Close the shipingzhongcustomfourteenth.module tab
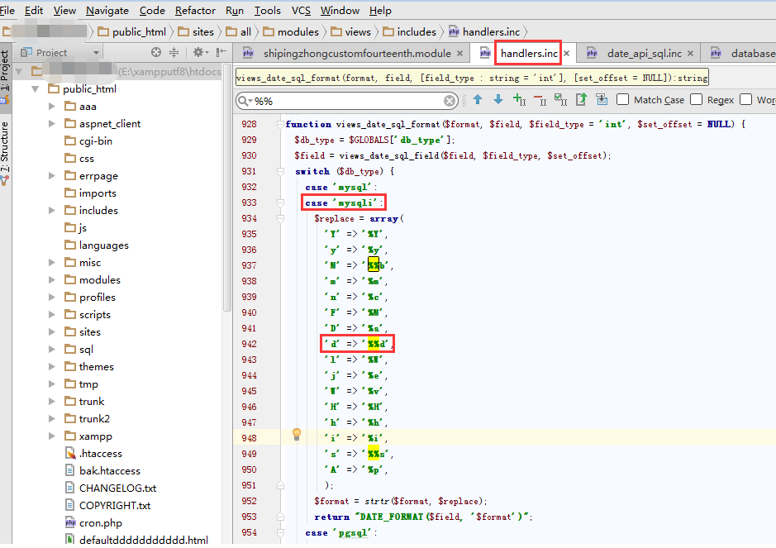 459,54
